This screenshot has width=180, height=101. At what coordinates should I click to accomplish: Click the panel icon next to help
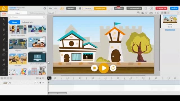coord(146,8)
